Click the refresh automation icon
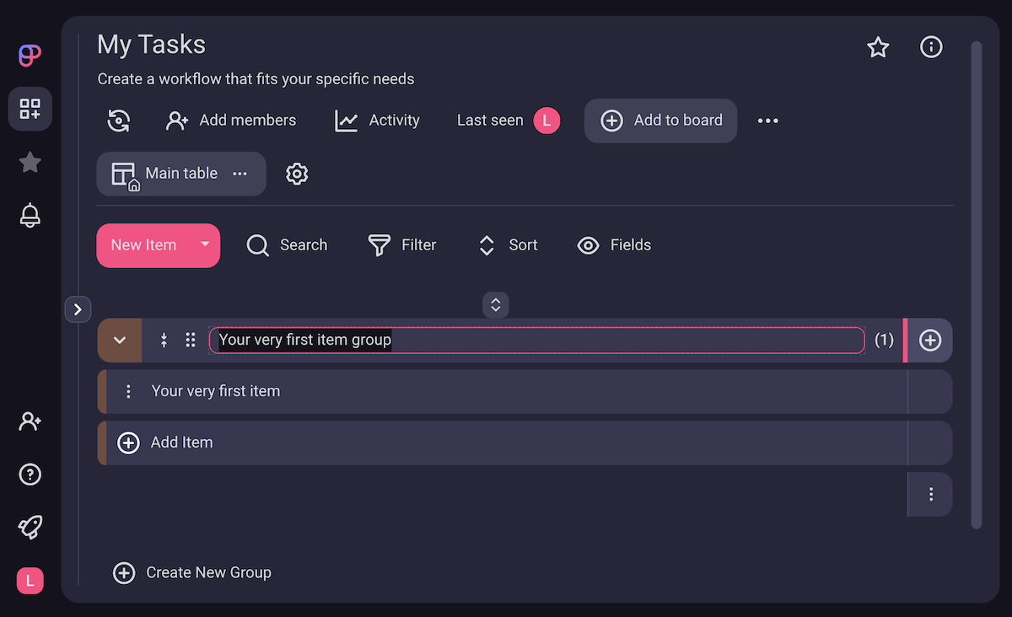 click(x=119, y=121)
